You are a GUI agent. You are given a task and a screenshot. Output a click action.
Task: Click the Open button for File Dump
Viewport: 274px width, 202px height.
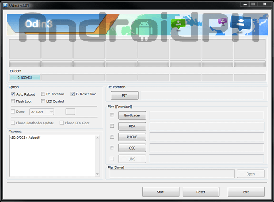251,174
